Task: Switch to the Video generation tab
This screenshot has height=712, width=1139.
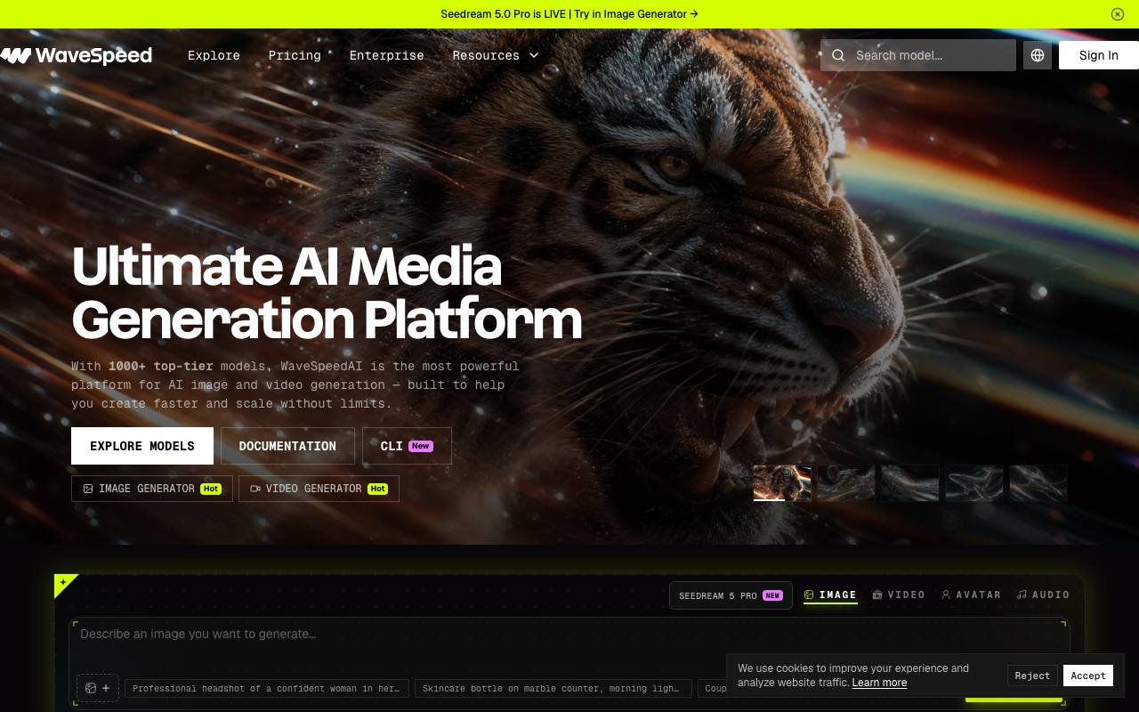Action: pyautogui.click(x=899, y=595)
